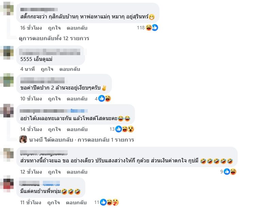Like the comment posted 16 ชั่วโมง ago
Screen dimensions: 254x208
54,28
